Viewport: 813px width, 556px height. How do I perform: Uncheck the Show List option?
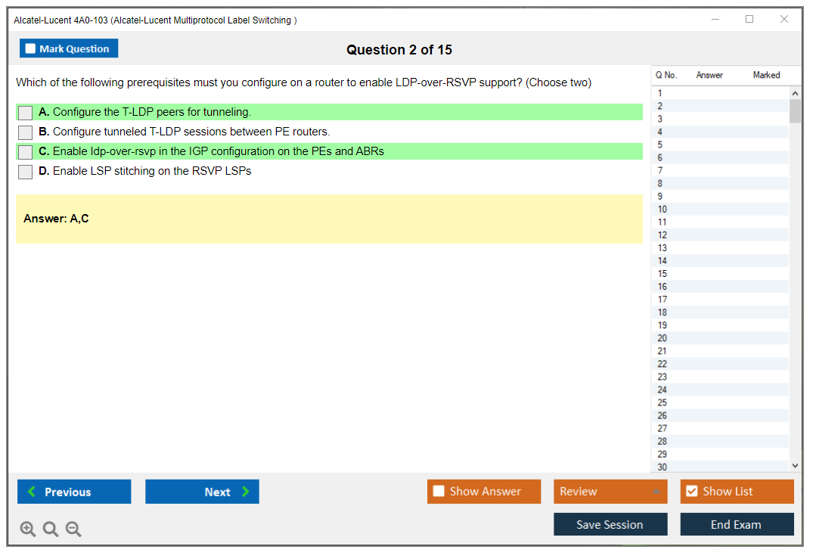pos(691,492)
